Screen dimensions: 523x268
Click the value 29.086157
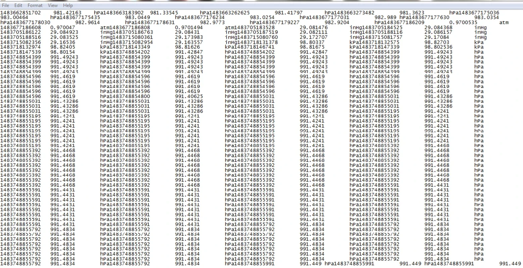coord(438,32)
